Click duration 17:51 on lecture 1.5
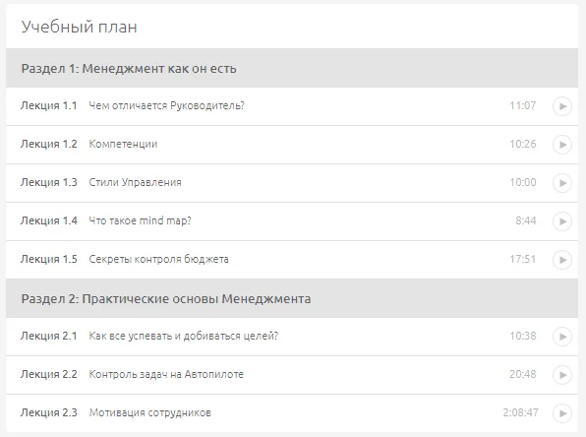586x437 pixels. 522,259
